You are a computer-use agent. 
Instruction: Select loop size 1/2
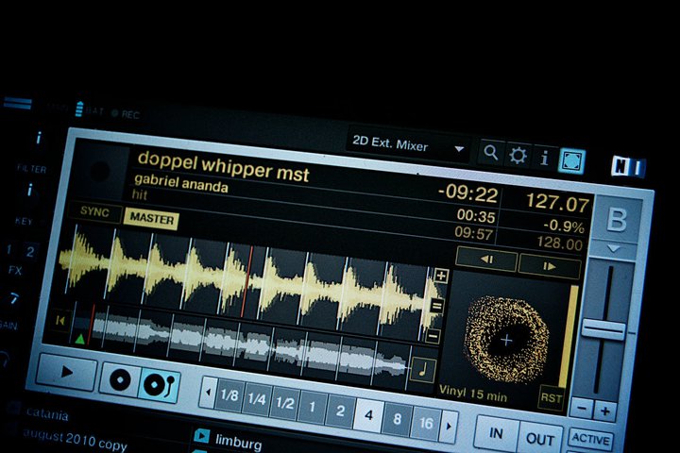pyautogui.click(x=284, y=403)
